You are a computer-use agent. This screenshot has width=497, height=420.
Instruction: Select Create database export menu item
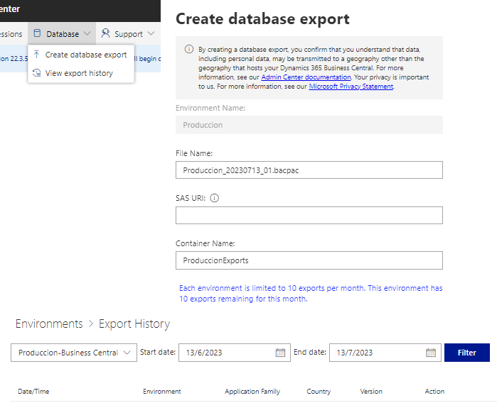point(86,55)
